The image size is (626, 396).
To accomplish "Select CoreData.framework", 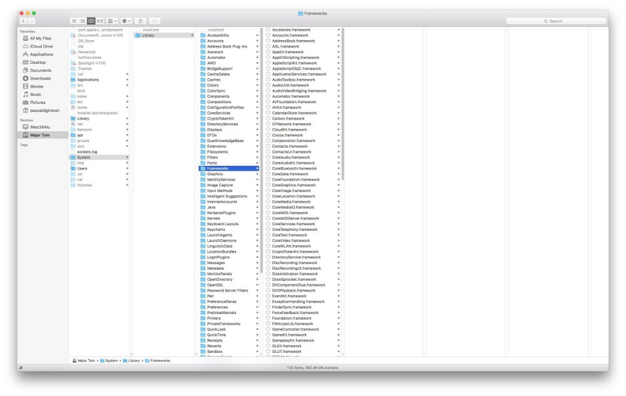I will [302, 174].
